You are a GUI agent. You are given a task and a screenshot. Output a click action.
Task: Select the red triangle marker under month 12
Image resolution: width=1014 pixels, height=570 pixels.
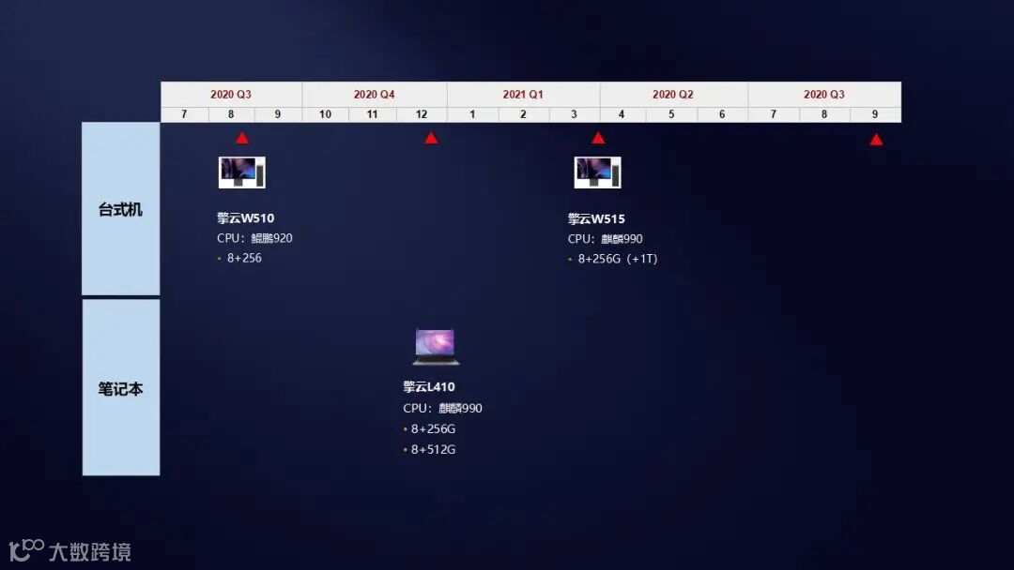[431, 138]
